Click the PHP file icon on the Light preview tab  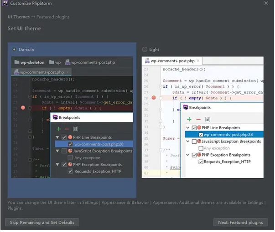point(147,61)
